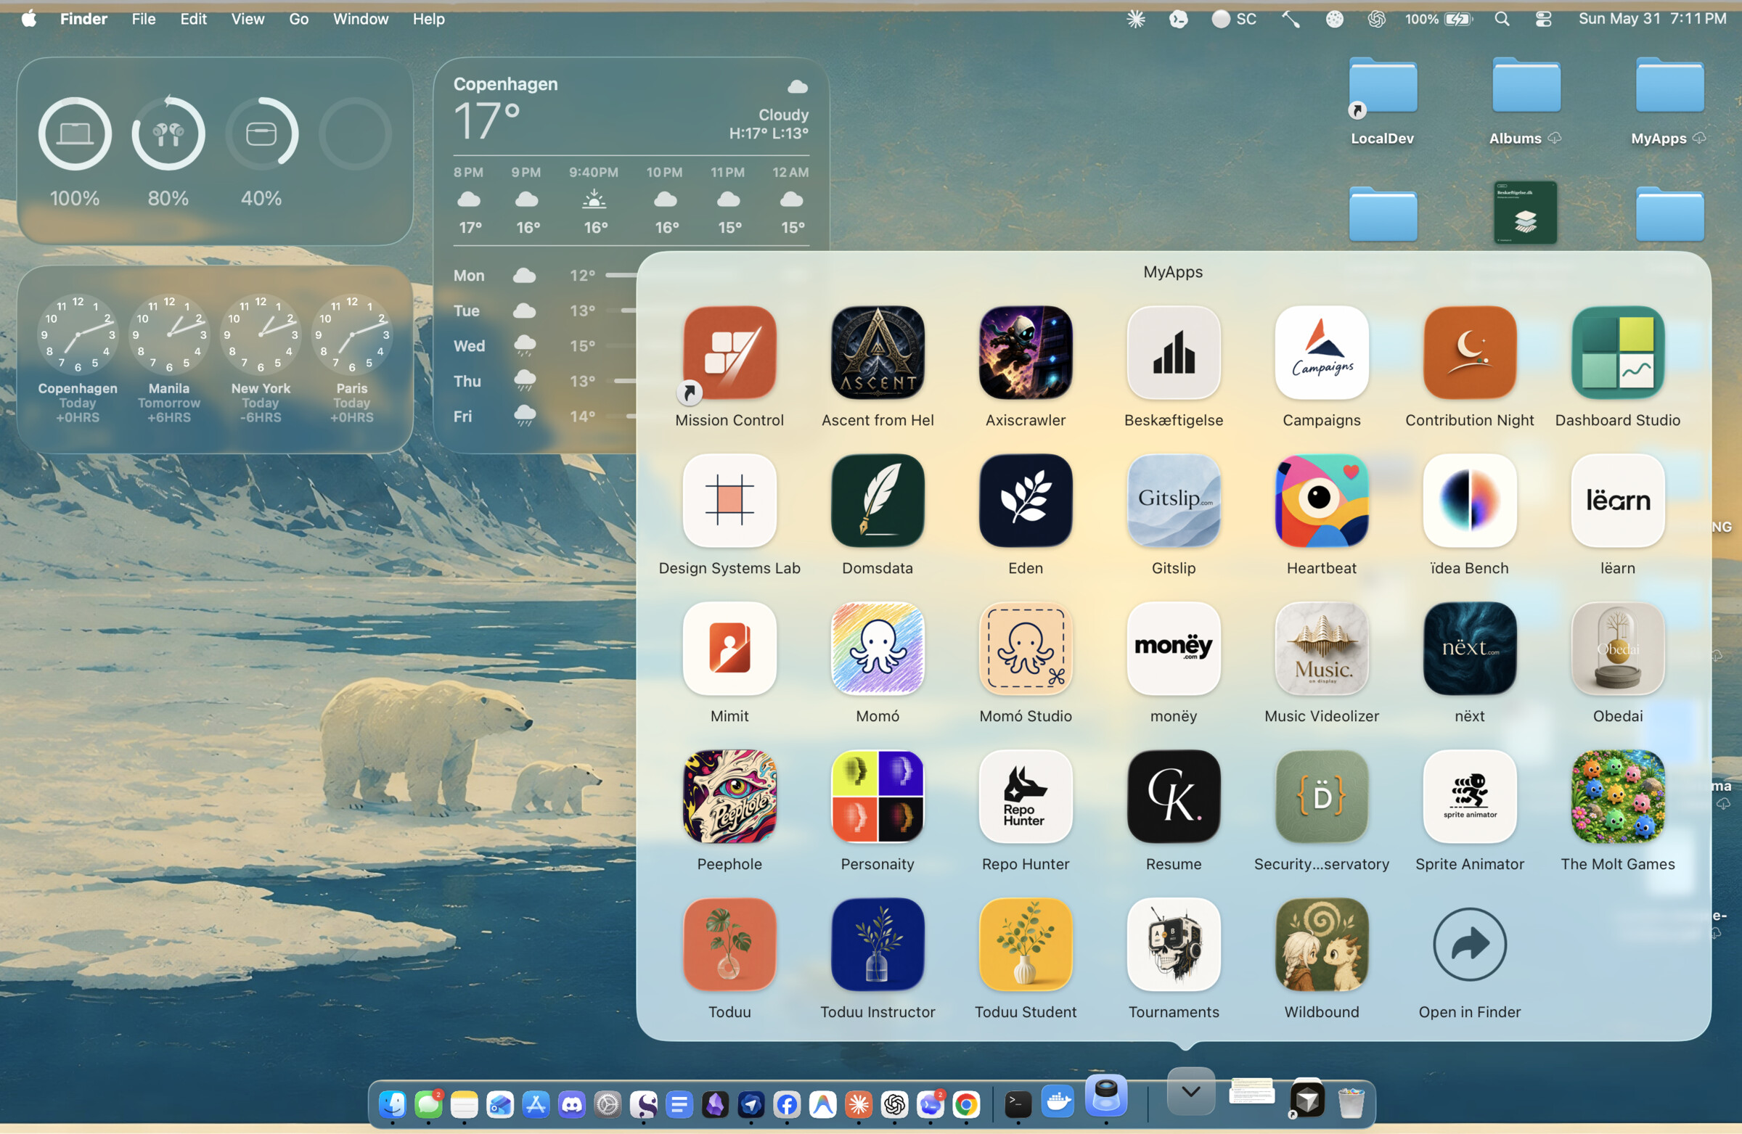1742x1134 pixels.
Task: Open the Beskæftigelse bar-chart app
Action: point(1173,353)
